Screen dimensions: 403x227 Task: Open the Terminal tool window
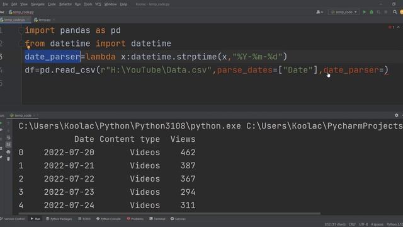(157, 219)
